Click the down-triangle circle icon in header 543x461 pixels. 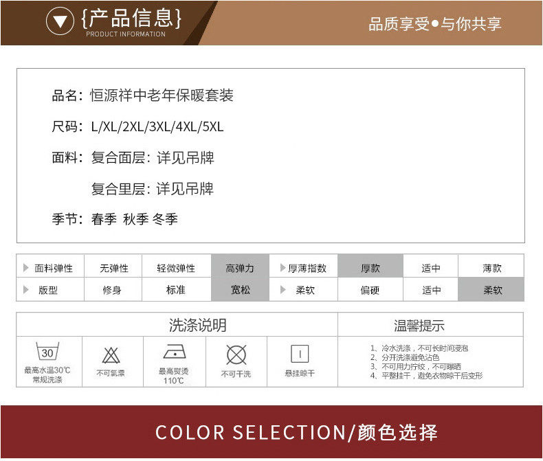click(x=60, y=21)
